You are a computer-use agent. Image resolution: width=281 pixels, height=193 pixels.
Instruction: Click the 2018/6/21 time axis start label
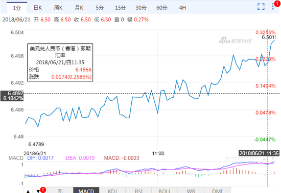(35, 153)
